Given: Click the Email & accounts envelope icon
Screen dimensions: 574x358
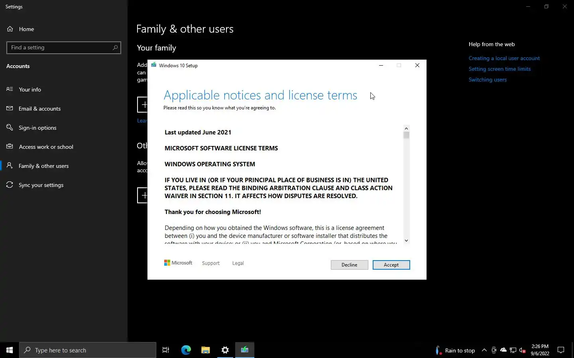Looking at the screenshot, I should click(x=10, y=108).
